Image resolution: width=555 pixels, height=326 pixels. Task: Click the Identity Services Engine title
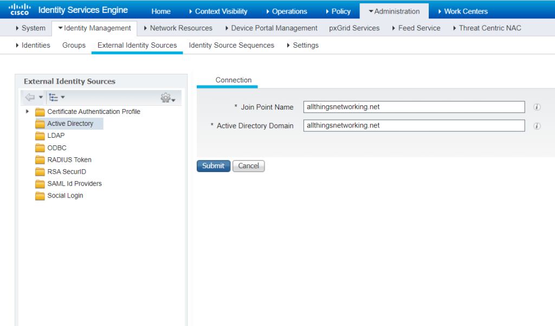[83, 10]
